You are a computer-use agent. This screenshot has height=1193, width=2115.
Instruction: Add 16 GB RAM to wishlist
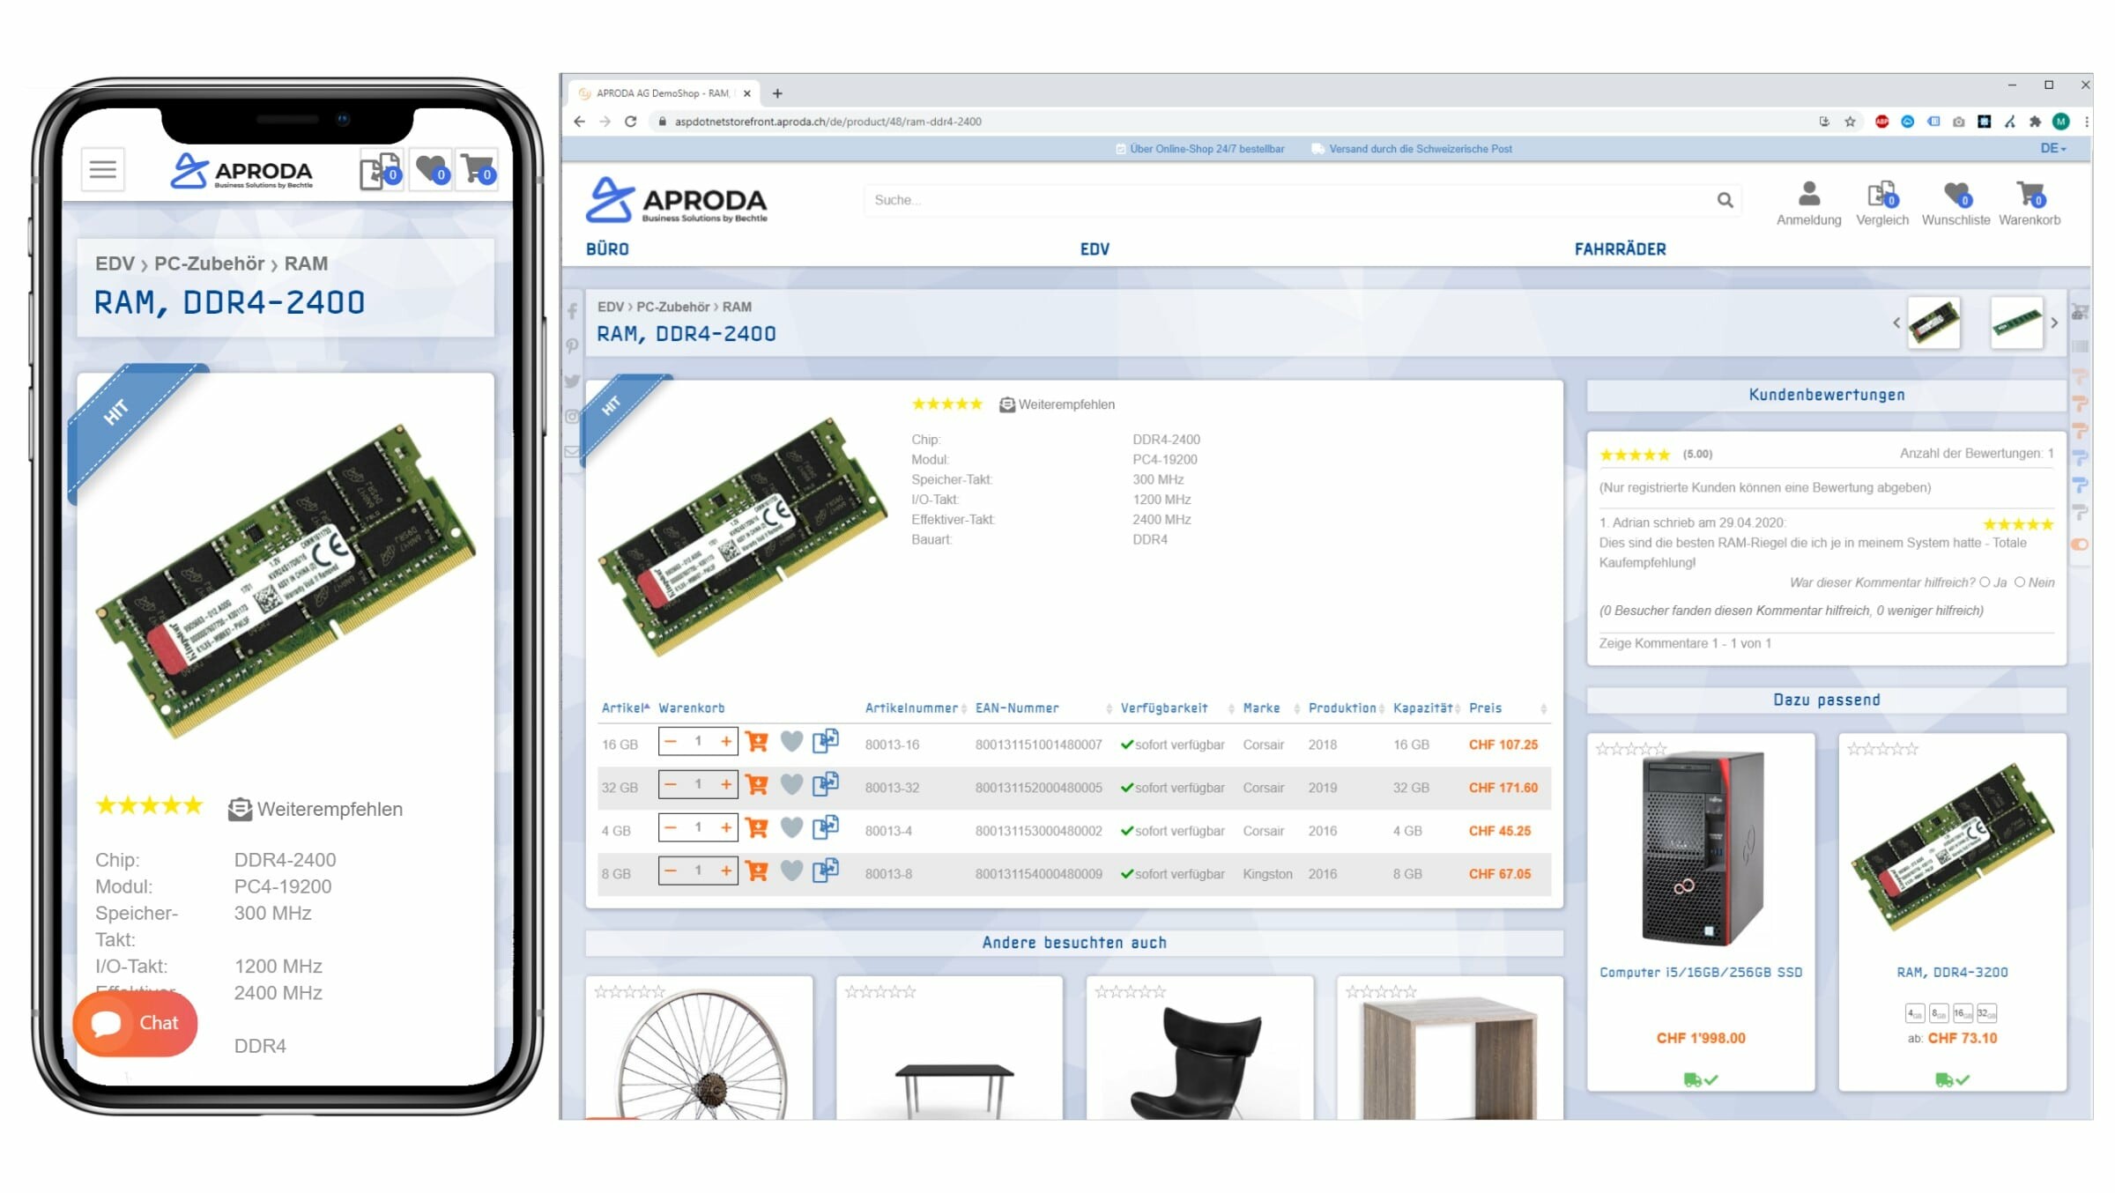(x=791, y=742)
